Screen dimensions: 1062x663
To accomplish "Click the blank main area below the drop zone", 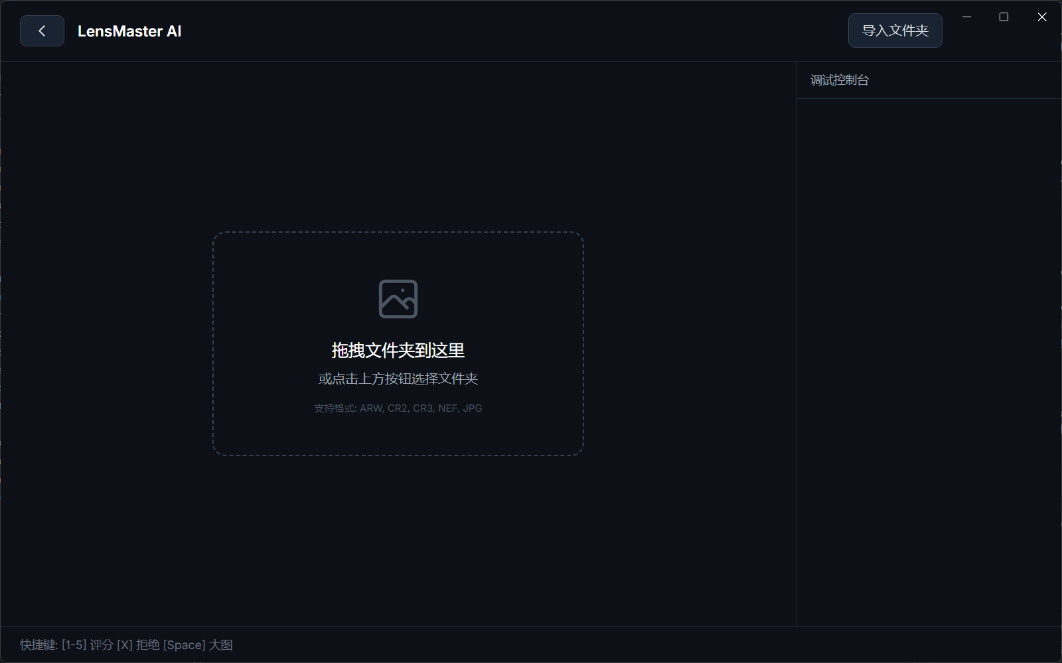I will (398, 544).
